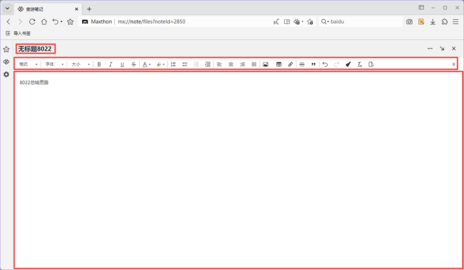Screen dimensions: 464x270
Task: Undo the last edit in editor toolbar
Action: (x=325, y=64)
